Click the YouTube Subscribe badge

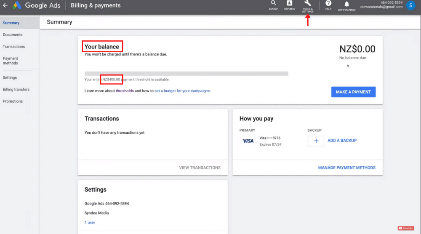pos(406,228)
